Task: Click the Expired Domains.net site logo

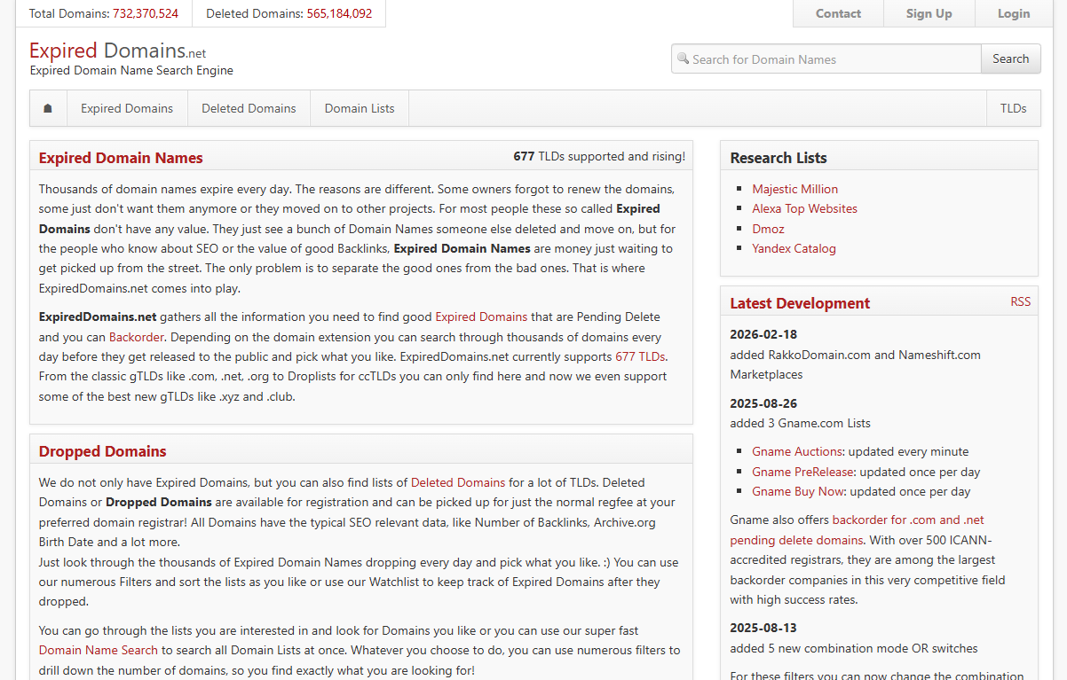Action: pos(117,51)
